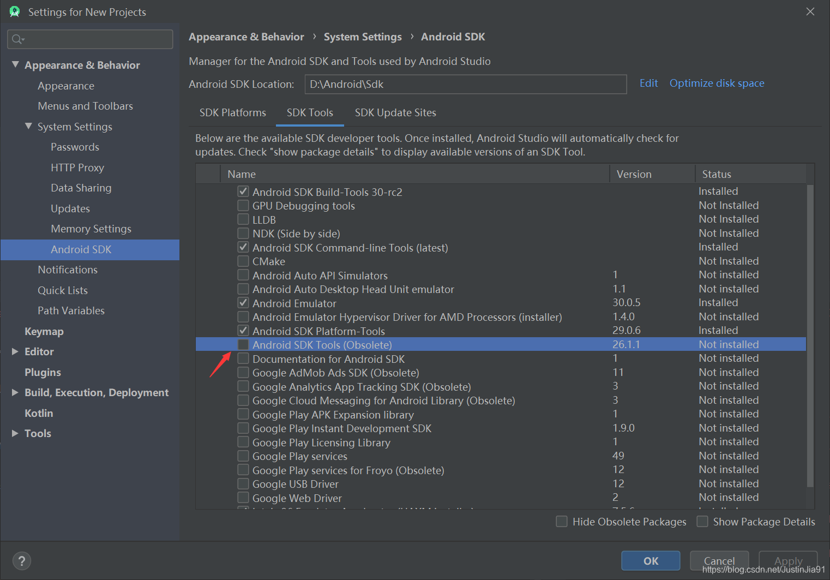
Task: Open Data Sharing settings
Action: (x=81, y=188)
